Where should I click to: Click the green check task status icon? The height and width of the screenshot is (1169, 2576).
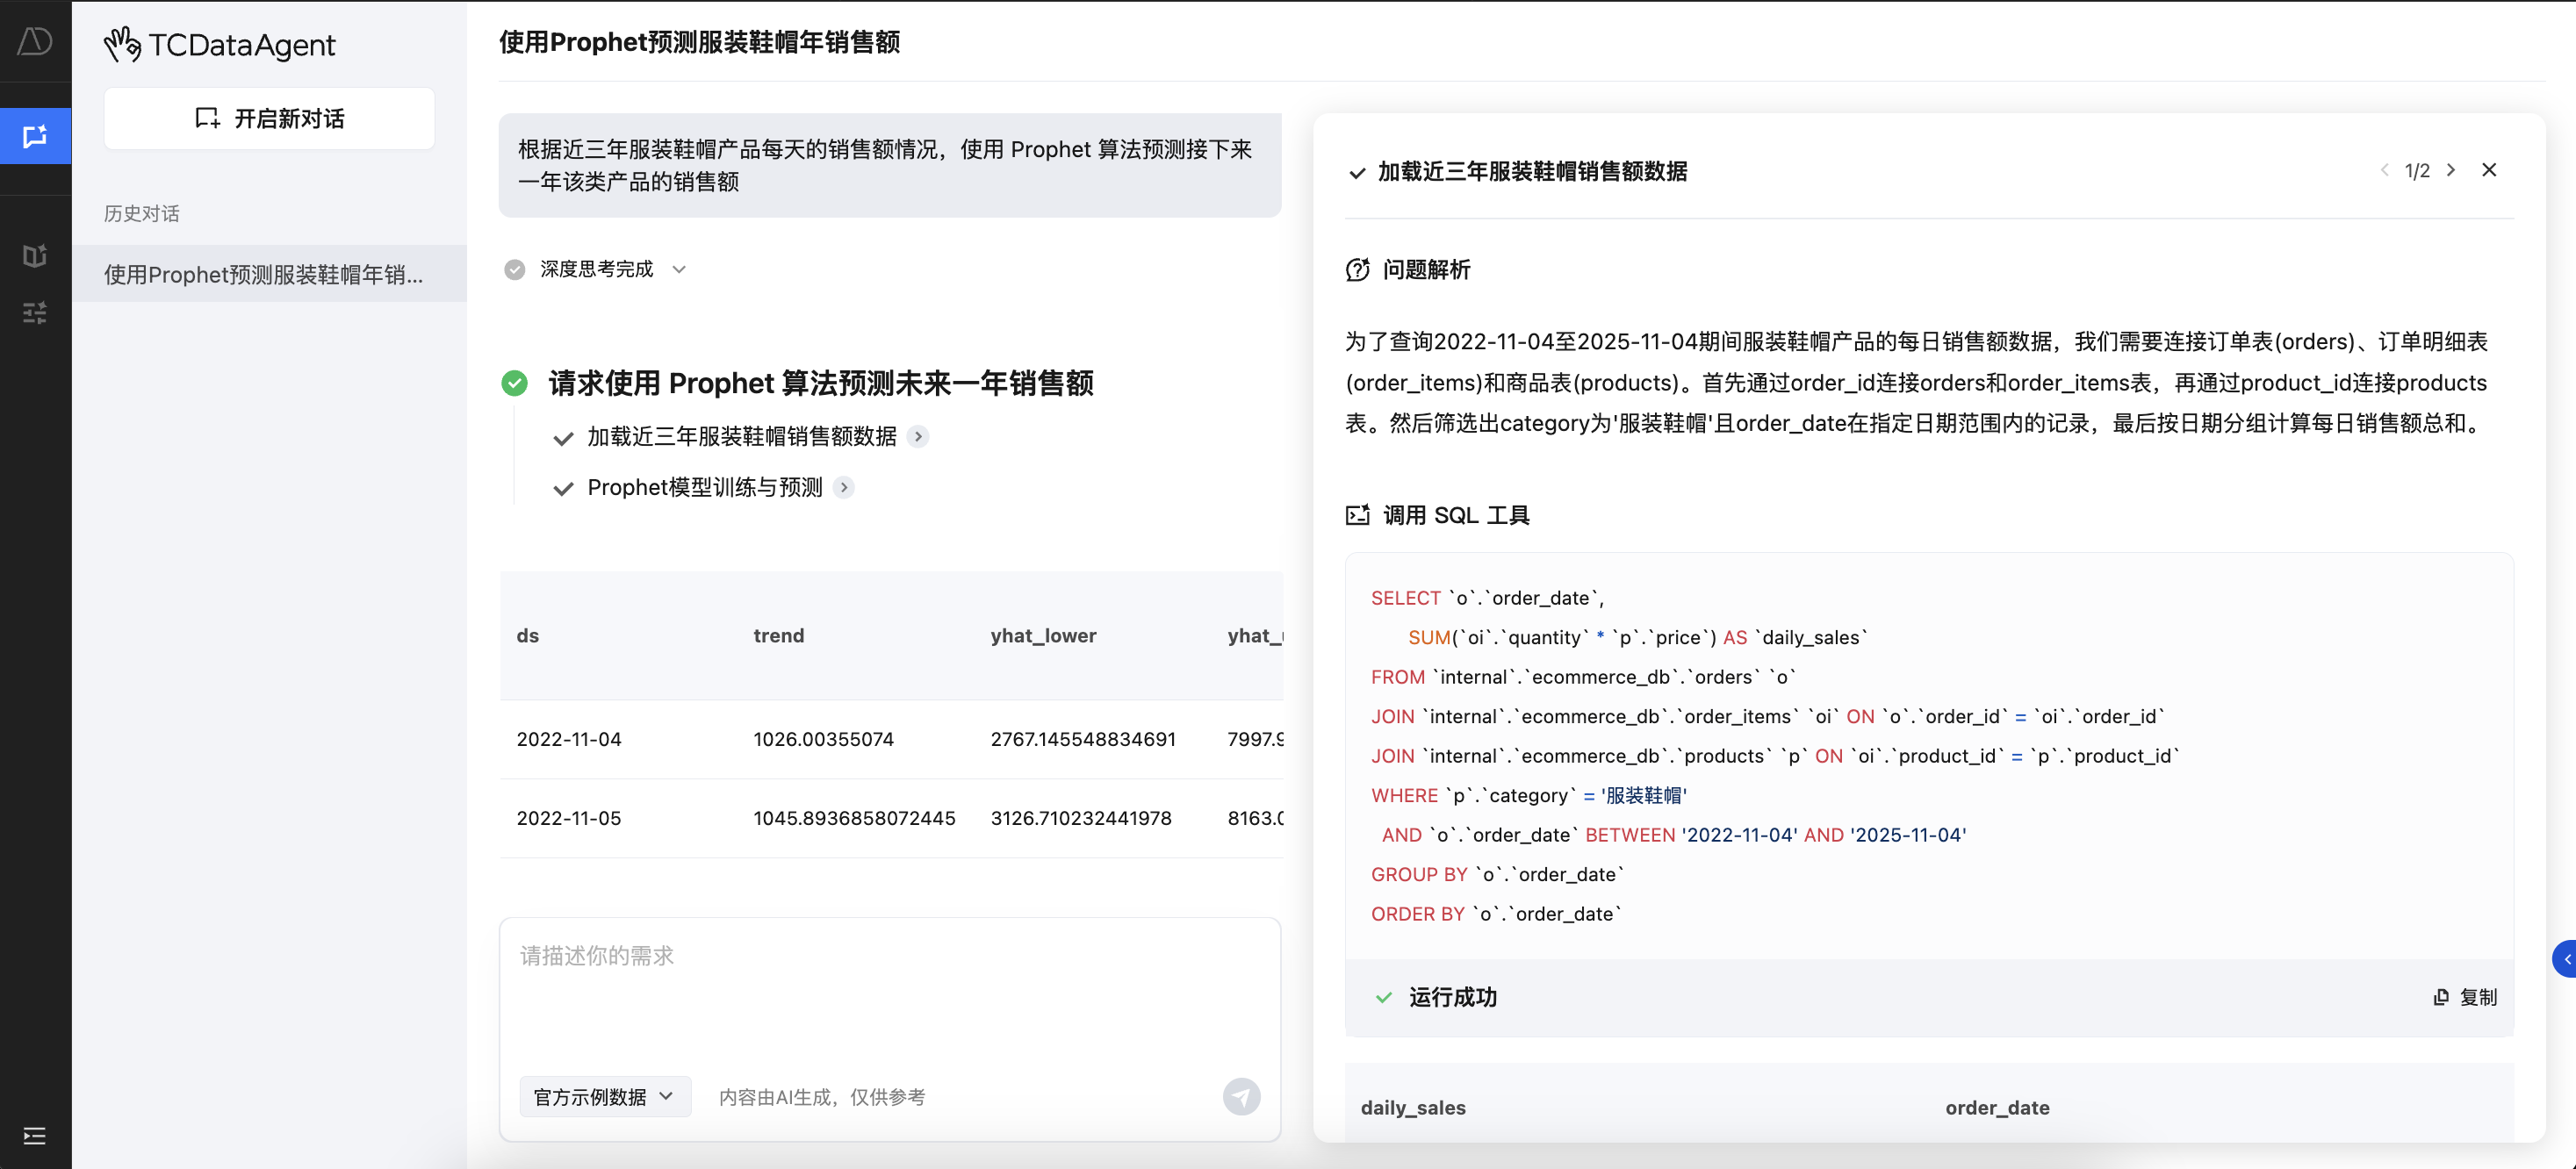pyautogui.click(x=514, y=383)
